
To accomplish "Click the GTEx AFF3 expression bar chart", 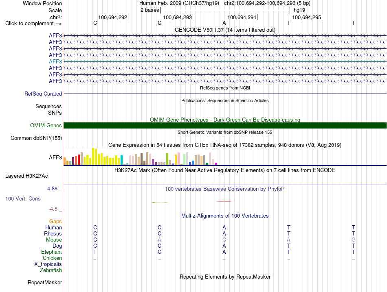I will click(x=140, y=157).
